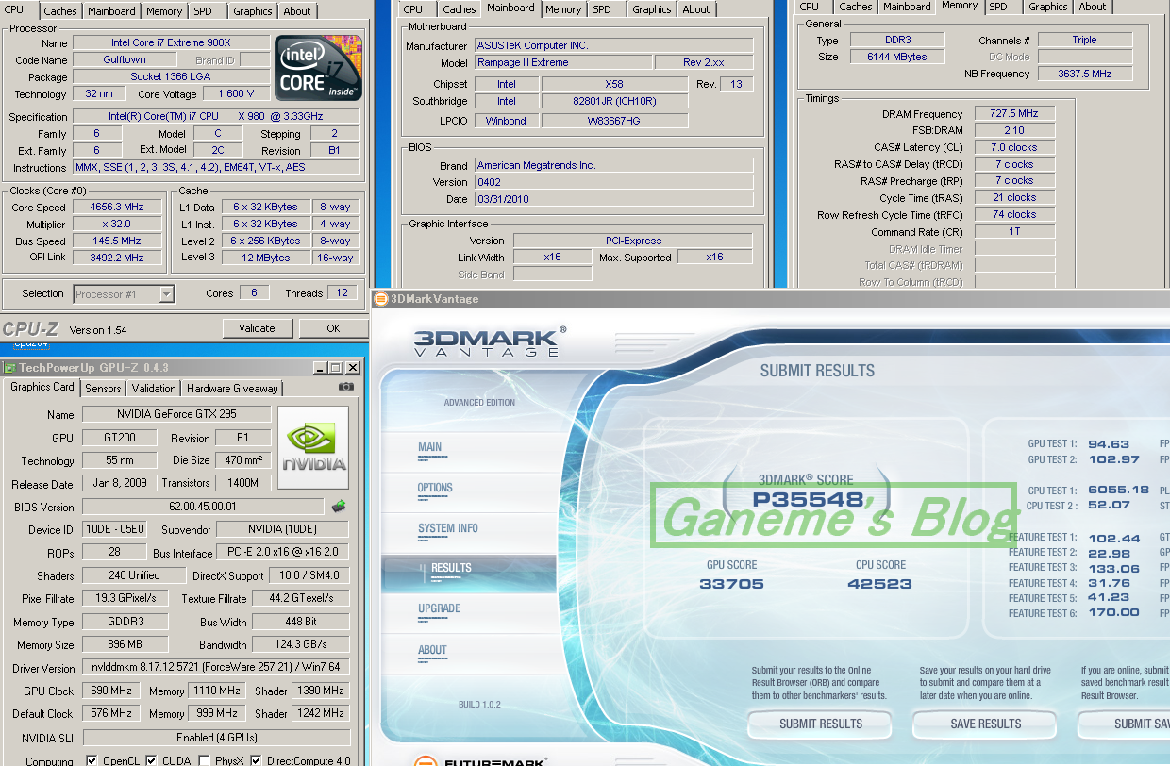Open Caches tab in CPU-Z memory timings window

(856, 7)
